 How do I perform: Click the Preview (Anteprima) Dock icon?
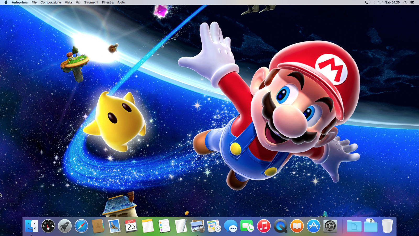[197, 226]
